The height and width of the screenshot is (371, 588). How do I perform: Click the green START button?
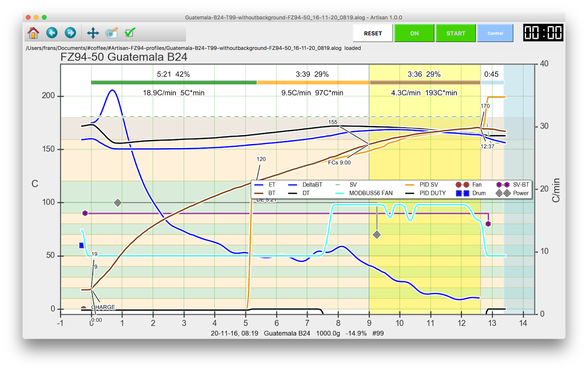point(456,33)
